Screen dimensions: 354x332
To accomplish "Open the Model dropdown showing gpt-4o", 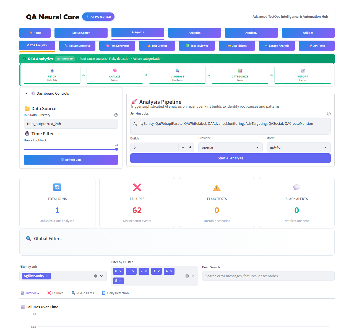I will tap(298, 147).
